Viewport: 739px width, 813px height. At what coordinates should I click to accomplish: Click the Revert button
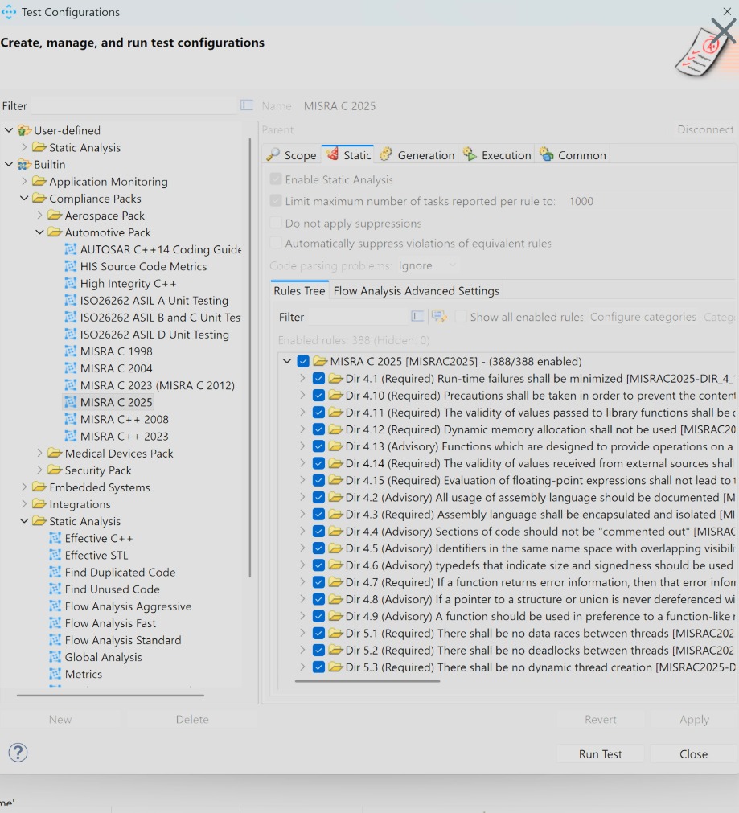(x=600, y=719)
